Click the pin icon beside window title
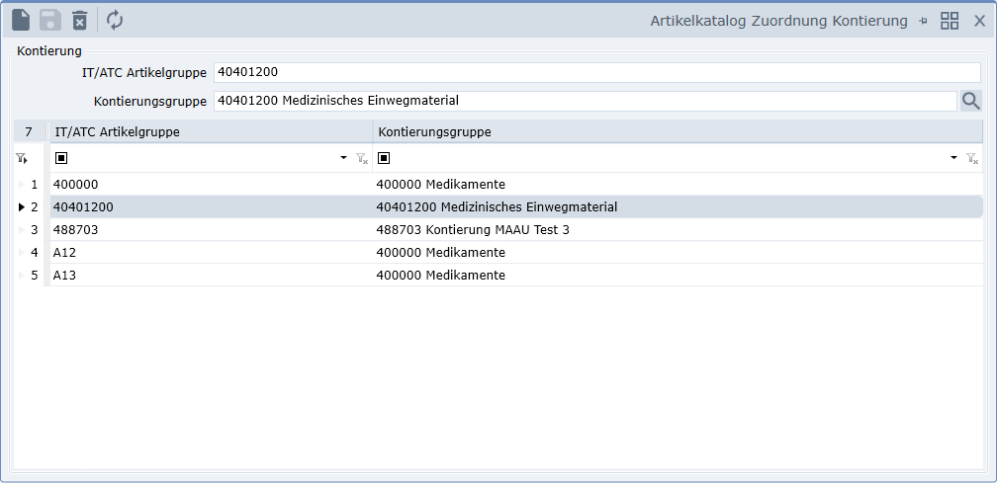Image resolution: width=997 pixels, height=483 pixels. point(923,21)
